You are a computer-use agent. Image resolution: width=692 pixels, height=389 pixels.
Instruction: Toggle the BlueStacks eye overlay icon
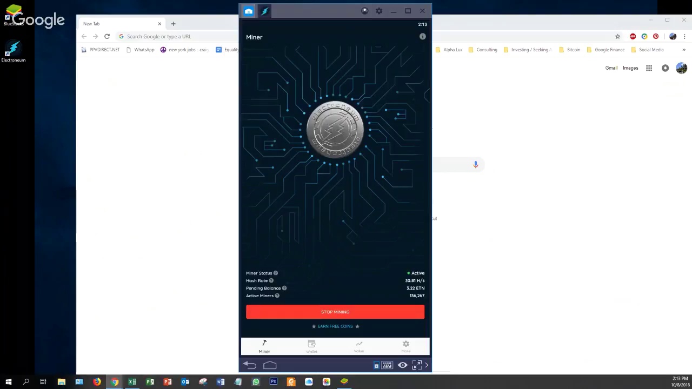click(402, 366)
